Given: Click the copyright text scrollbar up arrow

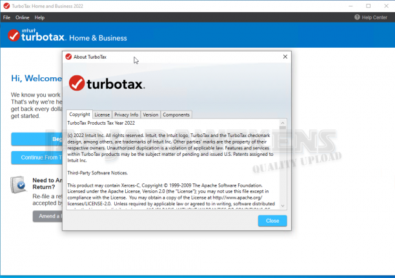Looking at the screenshot, I should click(x=283, y=123).
